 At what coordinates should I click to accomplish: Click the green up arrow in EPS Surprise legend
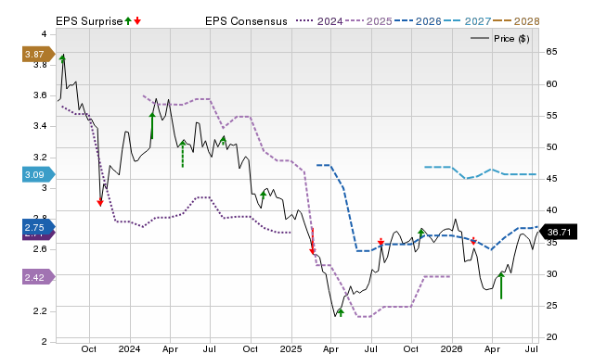tap(128, 21)
